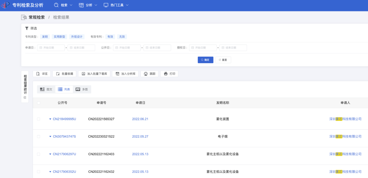Open publication CN218499995U
The width and height of the screenshot is (368, 178).
pyautogui.click(x=65, y=119)
